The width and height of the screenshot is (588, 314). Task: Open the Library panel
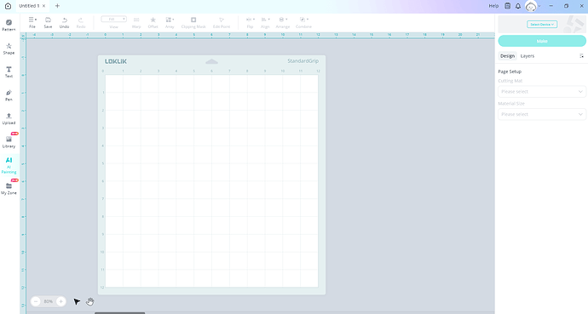tap(9, 142)
